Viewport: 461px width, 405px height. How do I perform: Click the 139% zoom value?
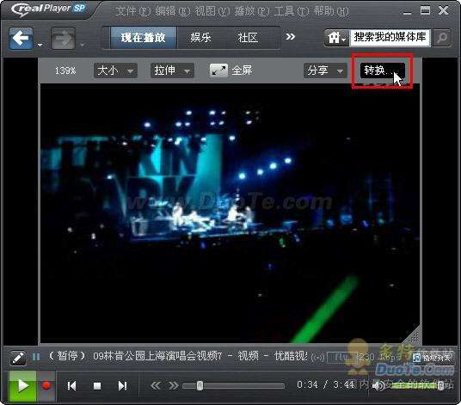pos(65,71)
